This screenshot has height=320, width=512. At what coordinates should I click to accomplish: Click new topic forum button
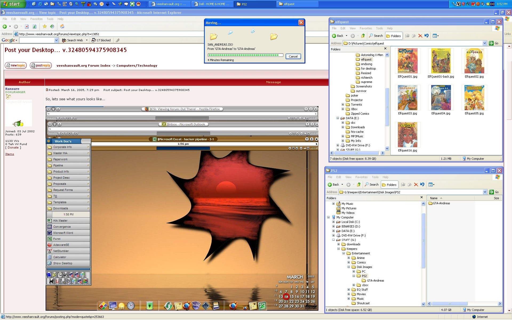point(16,65)
